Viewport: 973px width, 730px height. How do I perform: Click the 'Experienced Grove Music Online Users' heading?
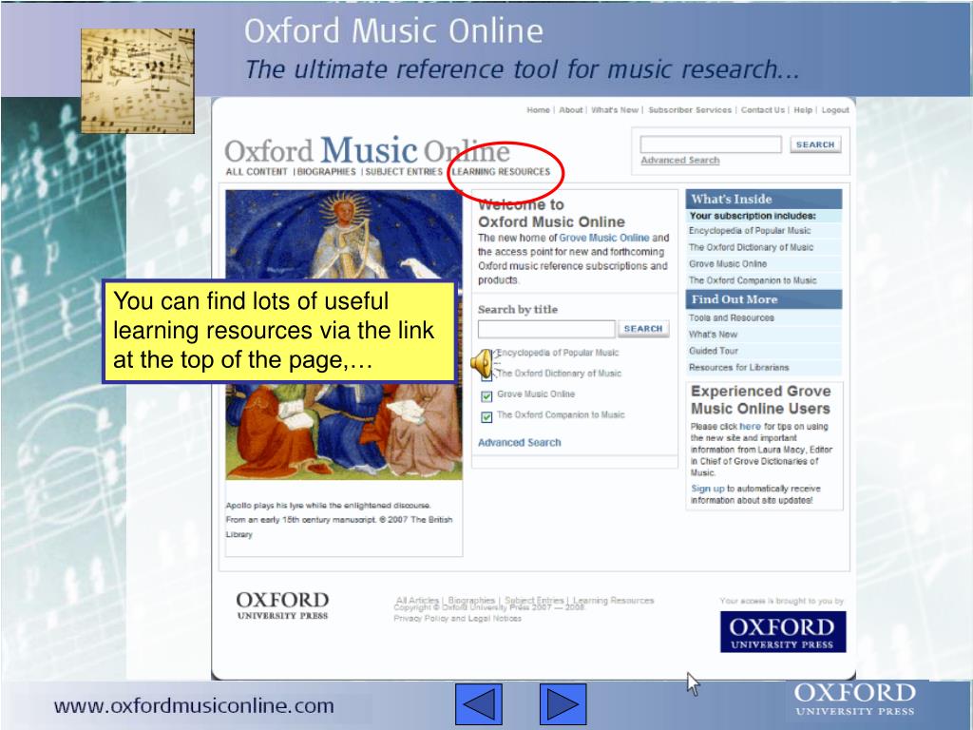(761, 400)
